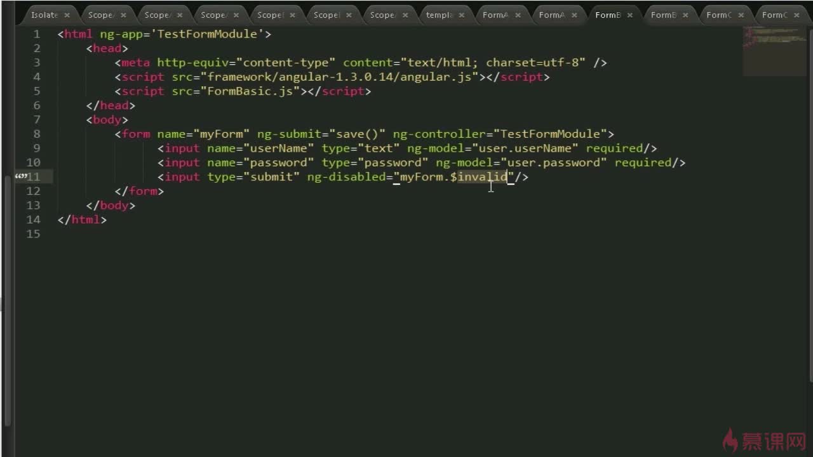The image size is (813, 457).
Task: Click the "user.password" ng-model value
Action: pyautogui.click(x=553, y=162)
